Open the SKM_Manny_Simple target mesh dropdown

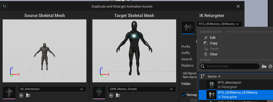pos(142,89)
